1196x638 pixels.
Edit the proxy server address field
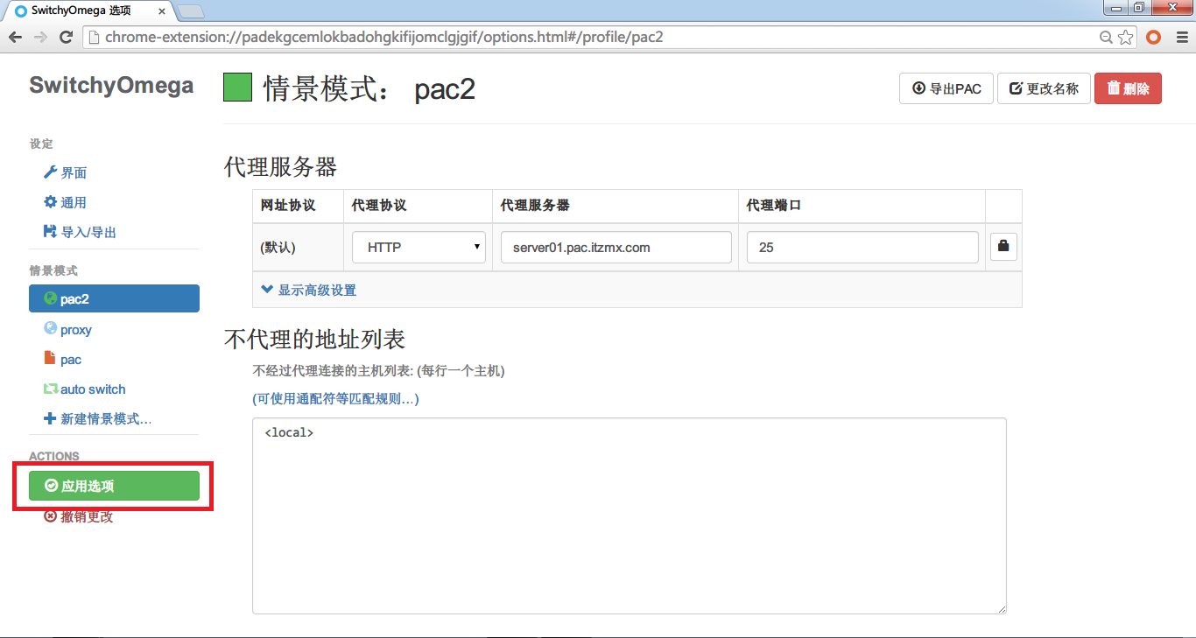pyautogui.click(x=616, y=247)
